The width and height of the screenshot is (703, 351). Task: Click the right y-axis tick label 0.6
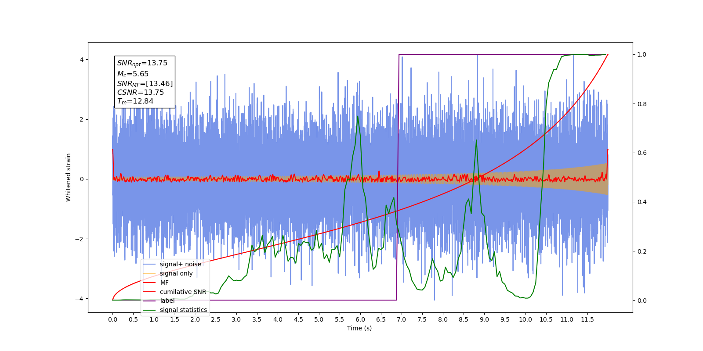click(x=642, y=153)
